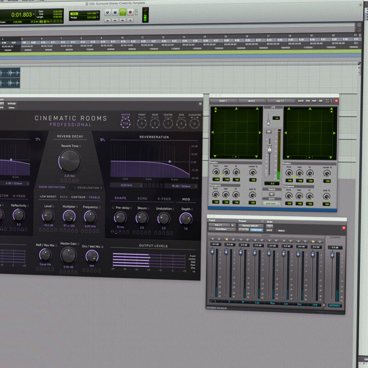This screenshot has width=368, height=368.
Task: Click the panner target window icon
Action: point(336,101)
